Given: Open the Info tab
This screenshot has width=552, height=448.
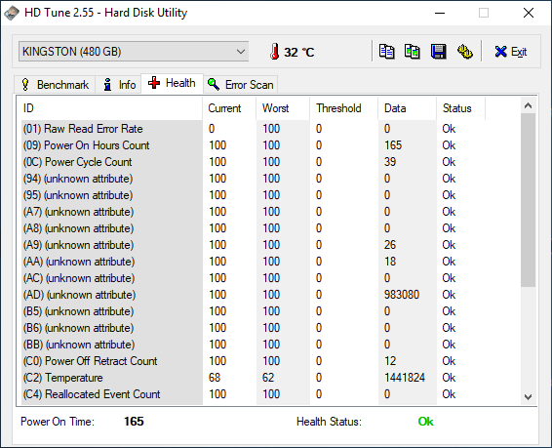Looking at the screenshot, I should (118, 85).
